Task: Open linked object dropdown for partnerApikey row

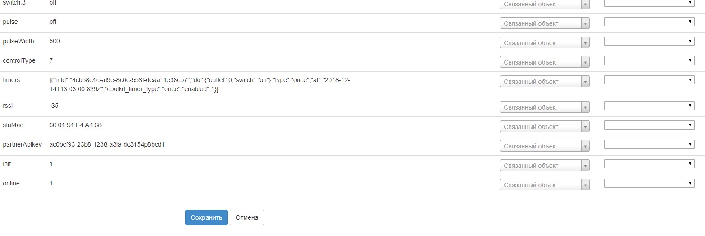Action: tap(544, 146)
